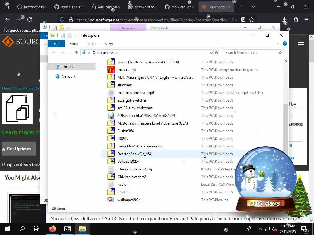This screenshot has width=314, height=235.
Task: Open the Rover The Desktop Assistant archive icon
Action: 111,62
